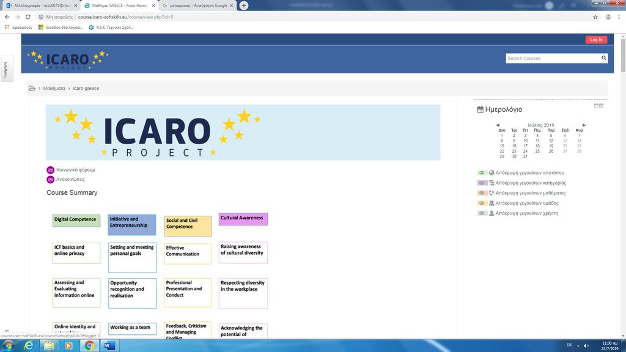Viewport: 626px width, 352px height.
Task: Toggle Απόκρυψη γεγονότων χρήστη eye
Action: click(482, 213)
